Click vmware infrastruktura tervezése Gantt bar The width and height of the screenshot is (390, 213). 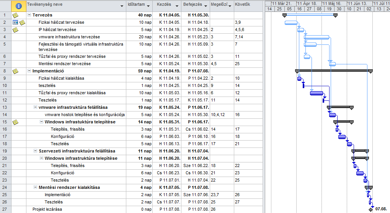click(x=317, y=37)
